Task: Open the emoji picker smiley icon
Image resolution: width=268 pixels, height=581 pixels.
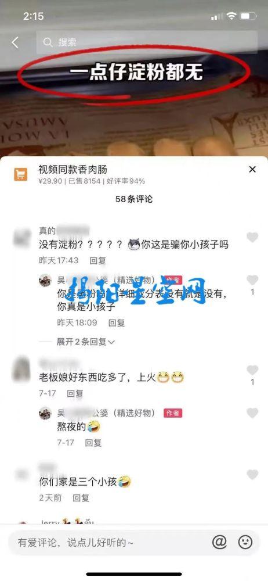Action: click(x=245, y=543)
